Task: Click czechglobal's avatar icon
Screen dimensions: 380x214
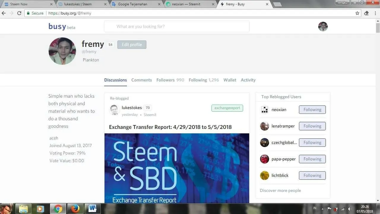Action: pos(265,143)
